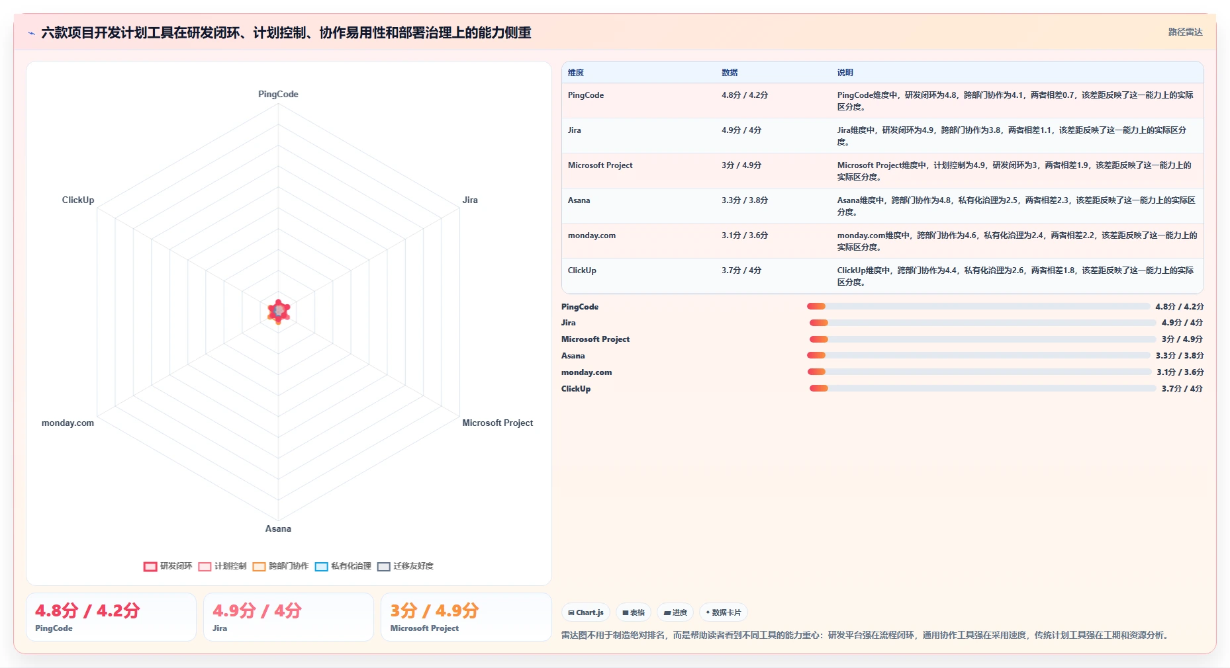Click the 3.3分 / 3.8分 progress value
Viewport: 1230px width, 668px height.
tap(1180, 356)
